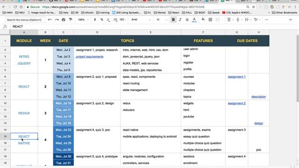299x168 pixels.
Task: Collapse the menus with the chevron
Action: 291,20
